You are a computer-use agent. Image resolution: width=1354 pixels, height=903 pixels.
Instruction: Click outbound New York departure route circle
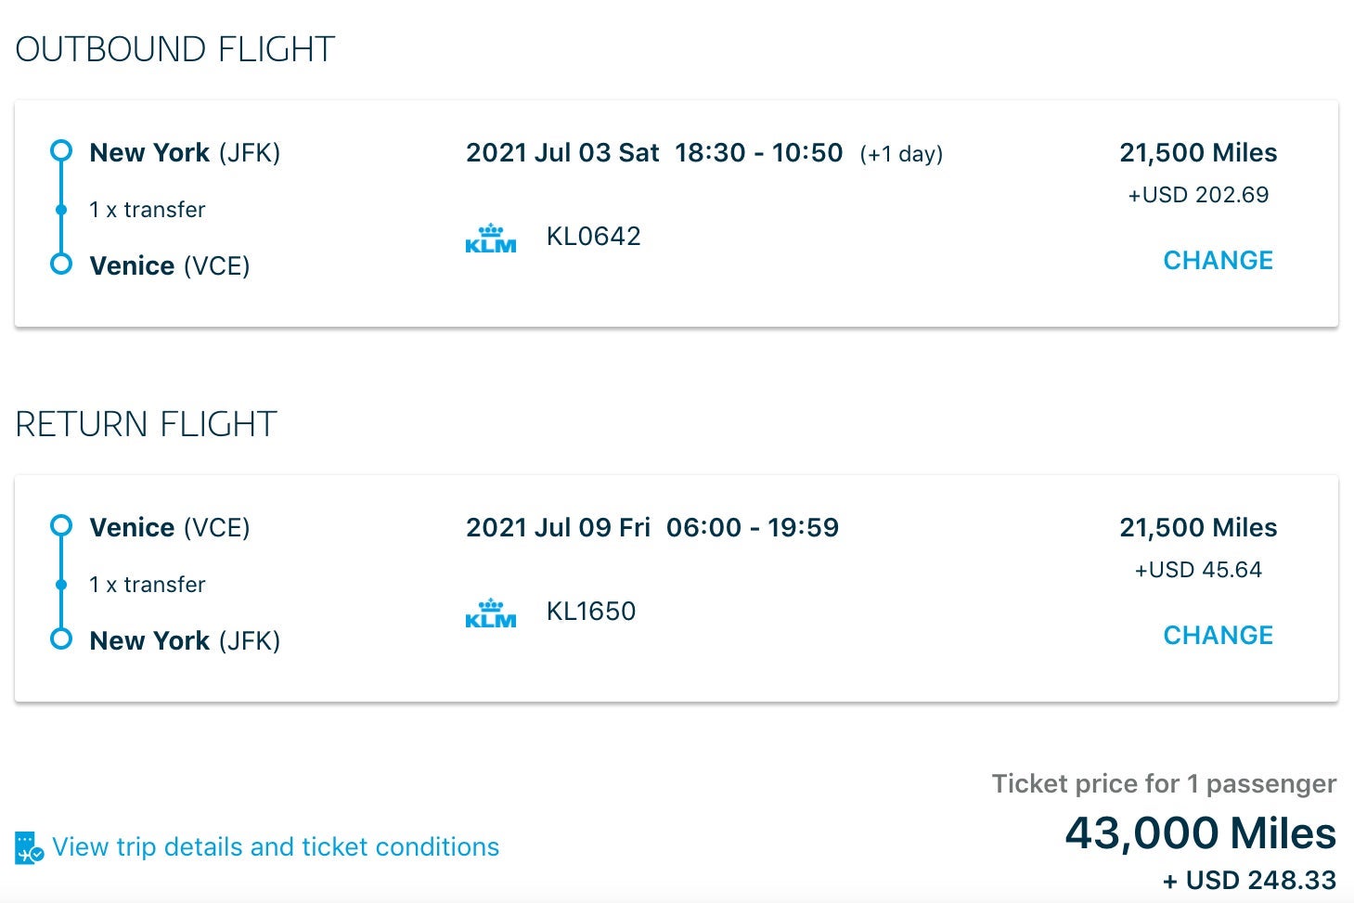tap(61, 150)
